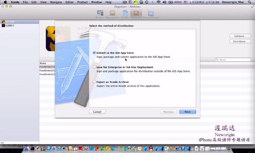Click the Distribute... button
This screenshot has width=255, height=153.
pos(240,42)
